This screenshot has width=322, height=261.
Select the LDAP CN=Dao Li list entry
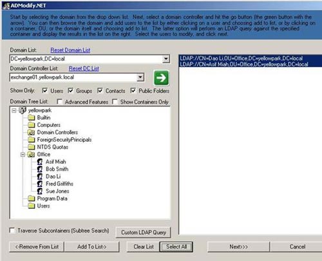(251, 58)
